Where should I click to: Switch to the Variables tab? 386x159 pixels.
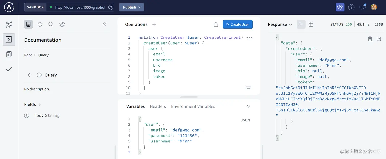click(x=136, y=106)
